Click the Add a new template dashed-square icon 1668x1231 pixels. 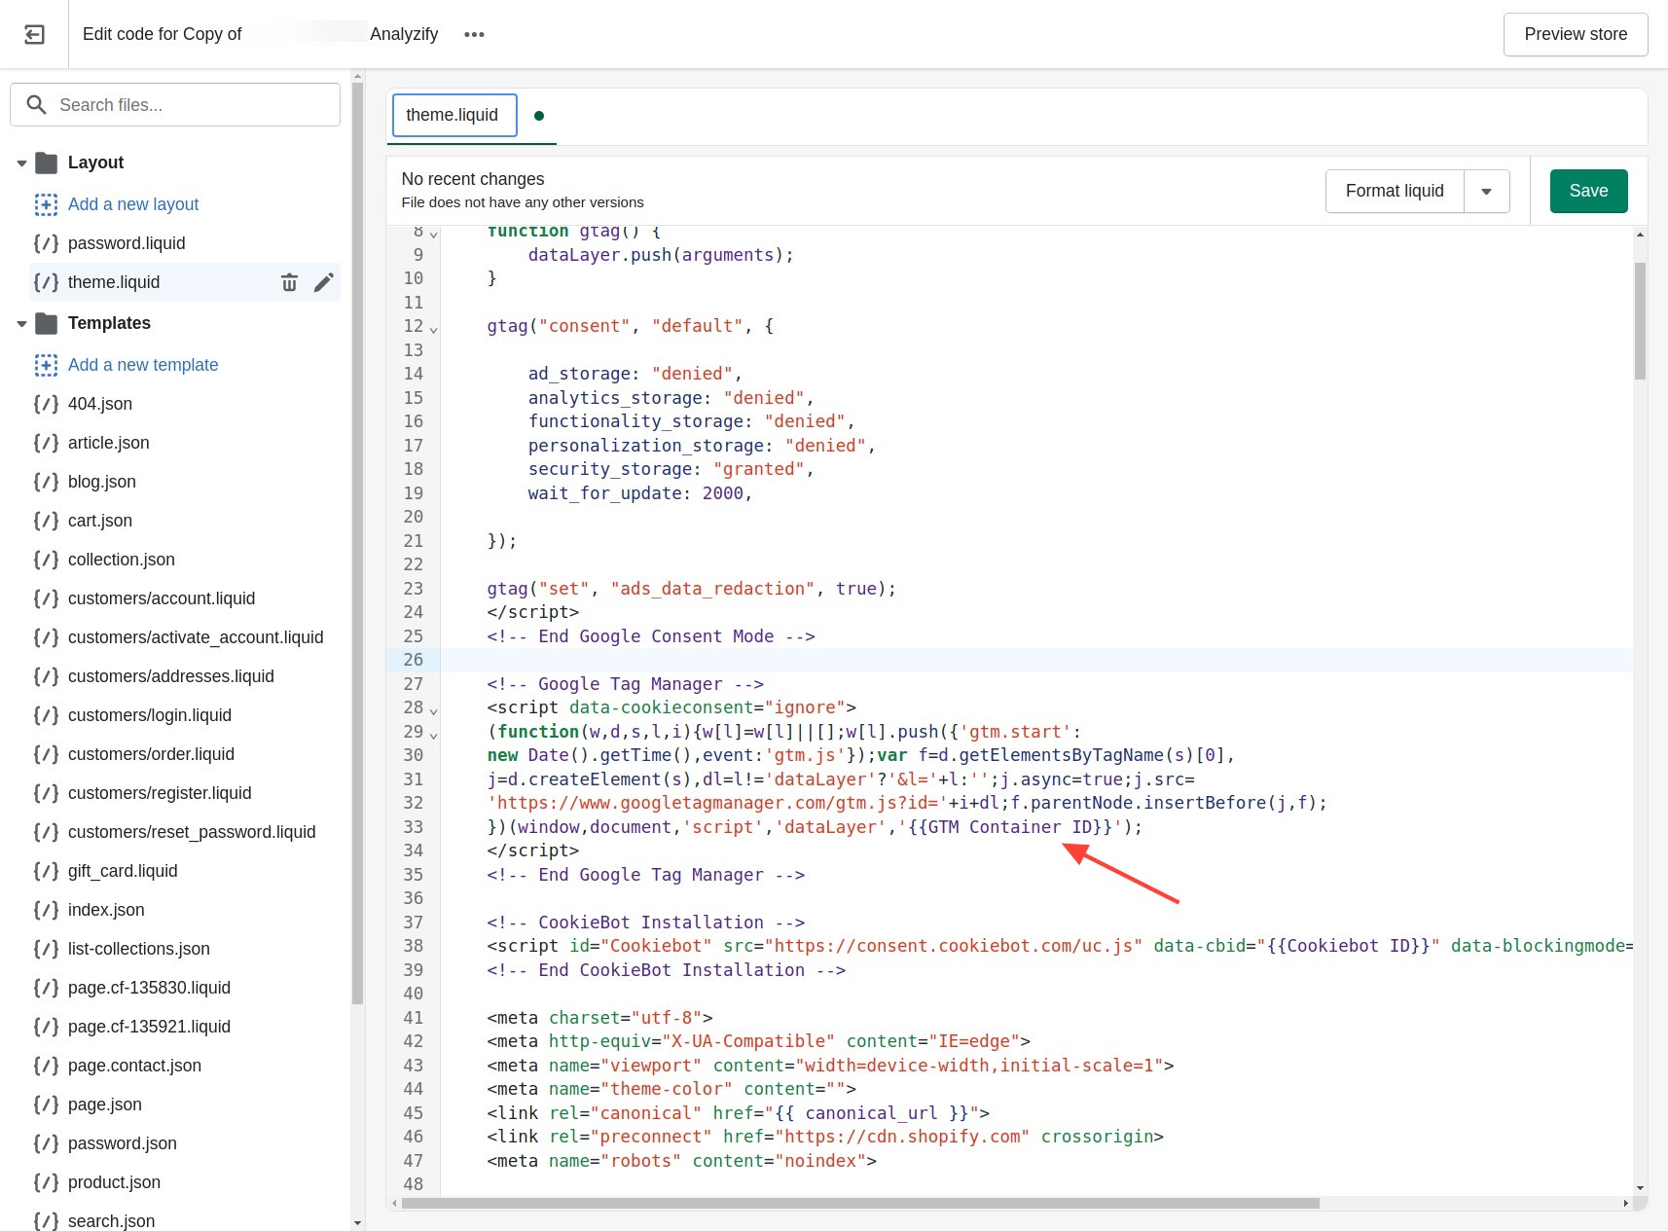(46, 365)
